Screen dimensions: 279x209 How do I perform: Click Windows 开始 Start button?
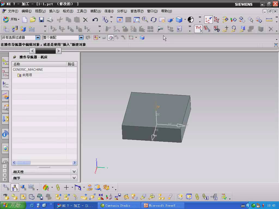13,205
